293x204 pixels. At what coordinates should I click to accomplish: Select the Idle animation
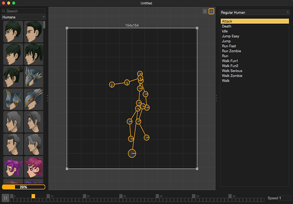[x=255, y=31]
